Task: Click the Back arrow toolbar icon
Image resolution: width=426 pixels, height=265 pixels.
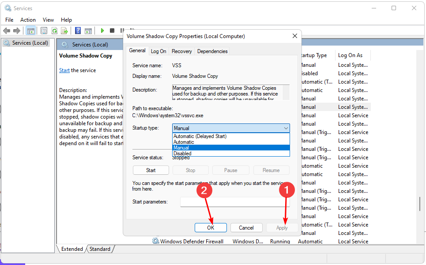Action: pyautogui.click(x=7, y=31)
